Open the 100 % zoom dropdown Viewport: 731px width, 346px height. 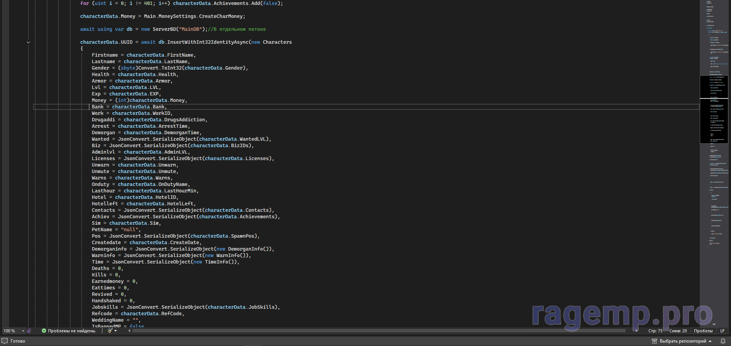23,331
